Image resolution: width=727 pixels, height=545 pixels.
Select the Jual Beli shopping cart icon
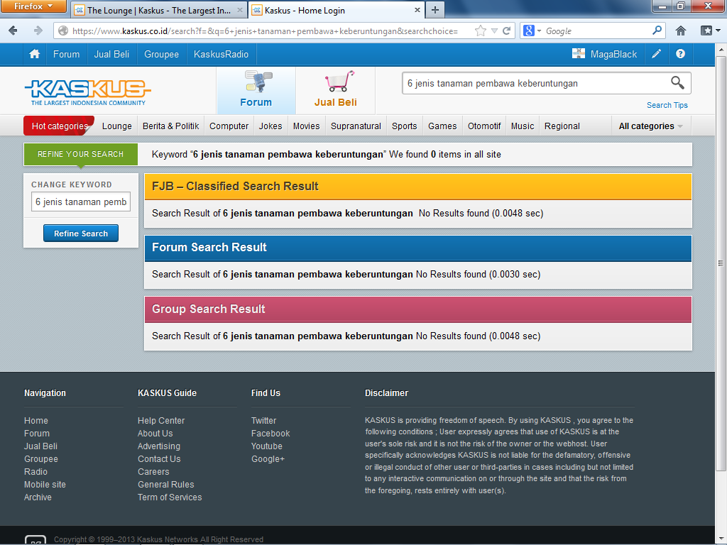340,82
